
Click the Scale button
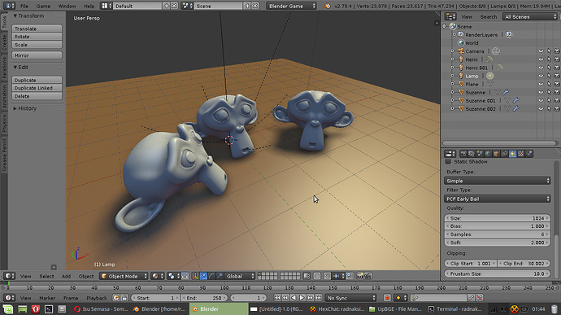click(x=37, y=45)
